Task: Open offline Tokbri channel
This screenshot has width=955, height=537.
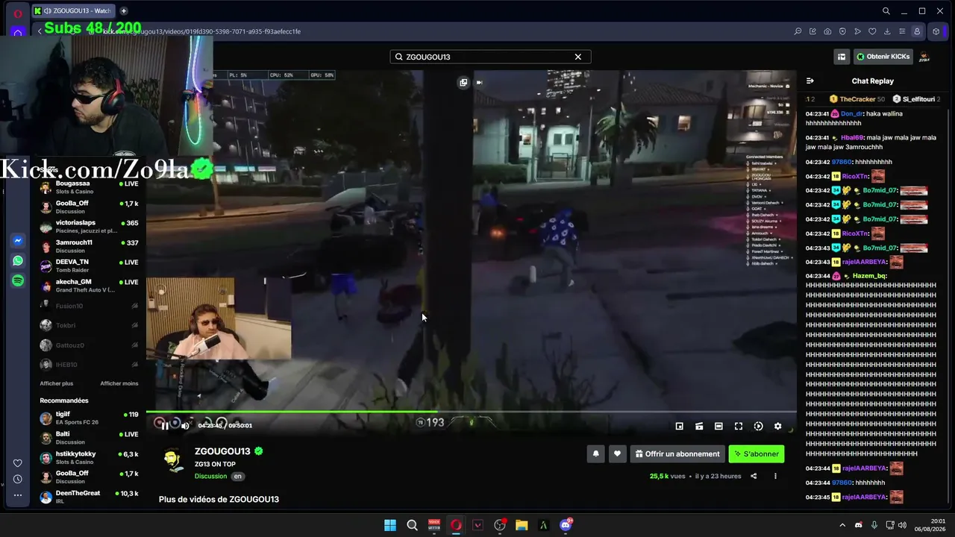Action: pyautogui.click(x=90, y=325)
